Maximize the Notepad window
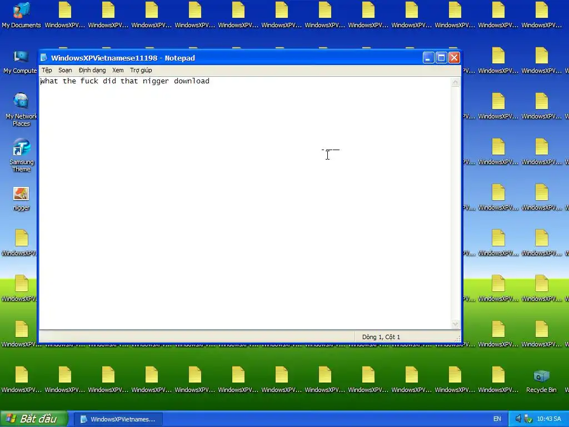569x427 pixels. point(441,58)
